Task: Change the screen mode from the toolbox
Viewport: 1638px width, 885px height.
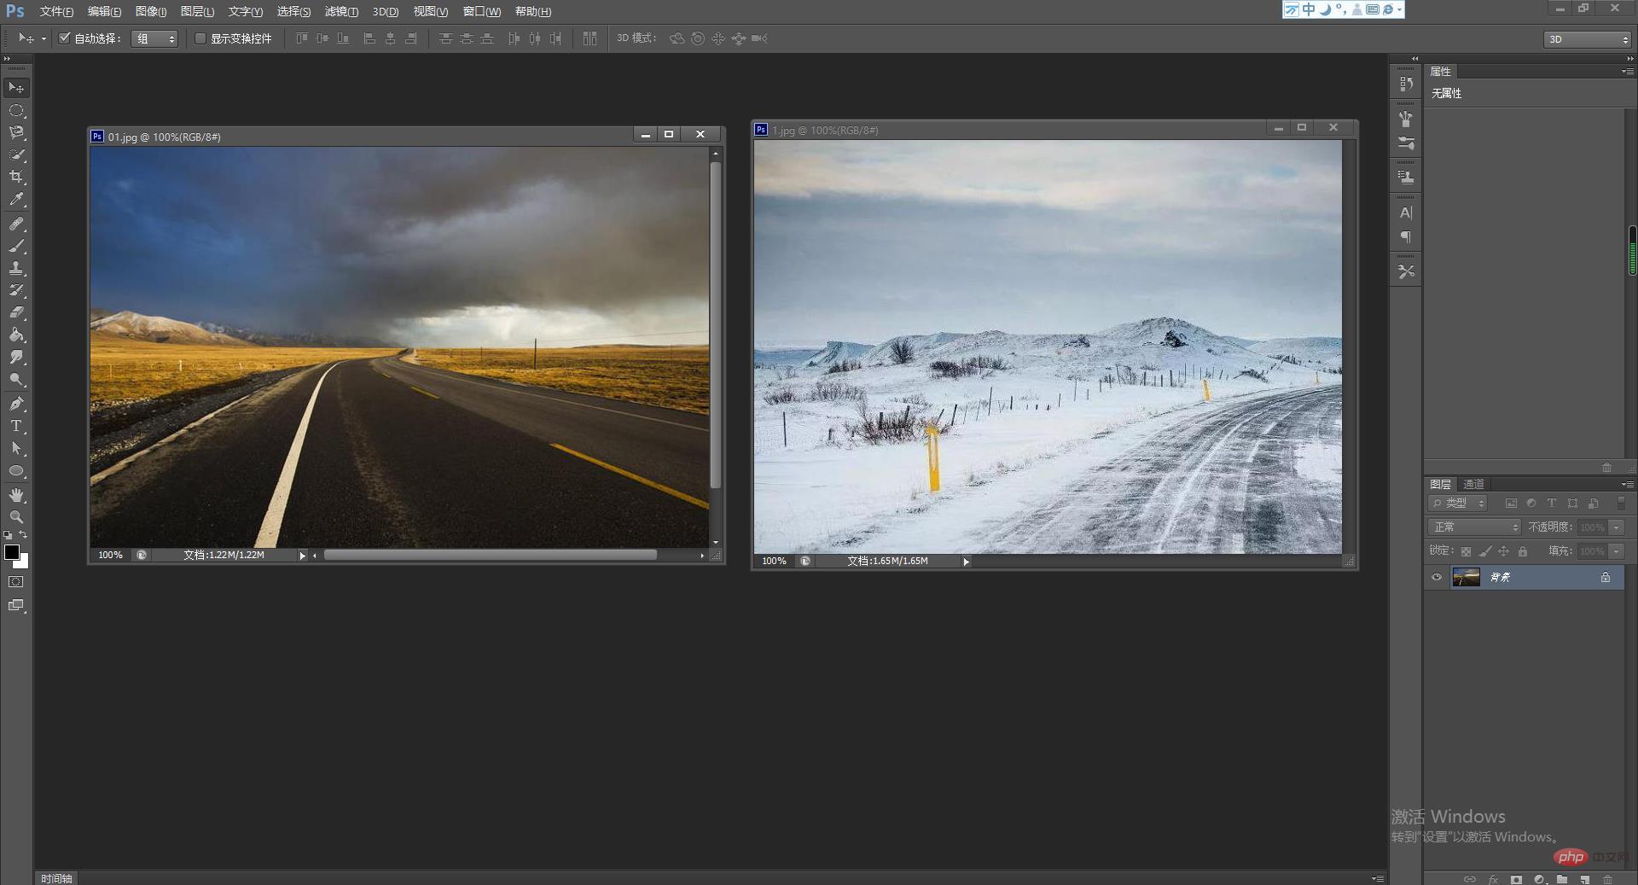Action: [x=16, y=606]
